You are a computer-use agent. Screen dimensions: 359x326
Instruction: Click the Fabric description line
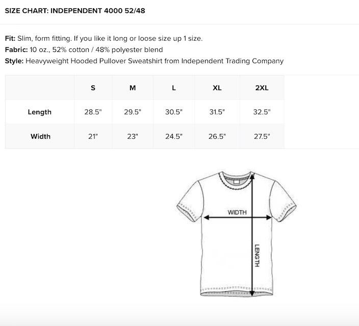coord(84,49)
